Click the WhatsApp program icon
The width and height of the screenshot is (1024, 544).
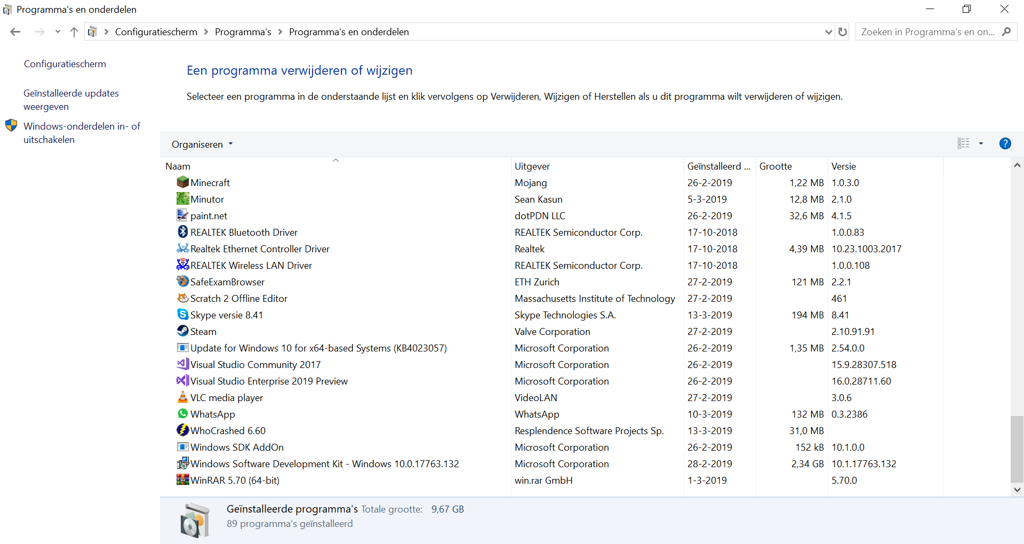pyautogui.click(x=183, y=414)
